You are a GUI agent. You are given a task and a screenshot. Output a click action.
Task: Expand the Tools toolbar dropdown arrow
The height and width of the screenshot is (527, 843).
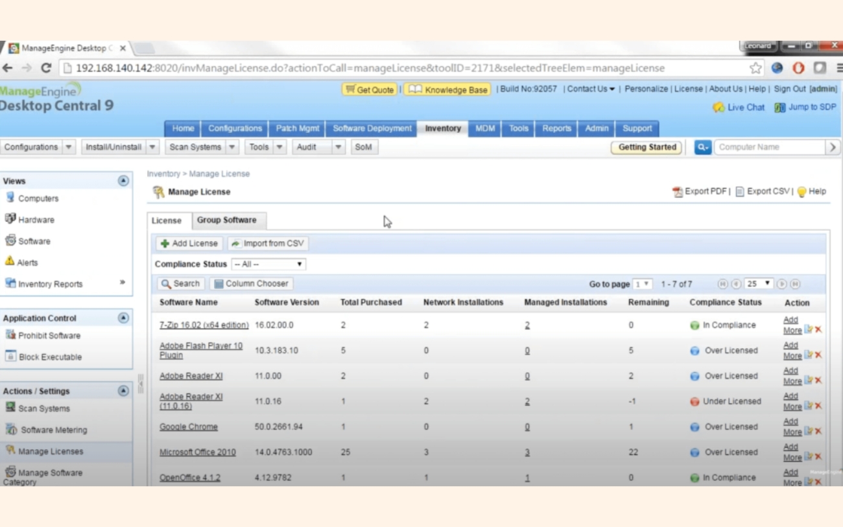[280, 147]
